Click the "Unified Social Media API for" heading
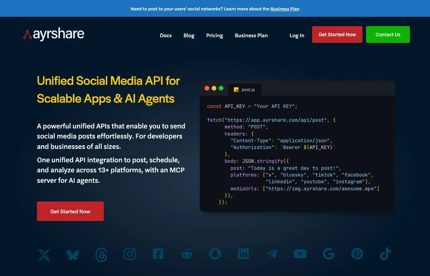Viewport: 430px width, 276px height. [108, 81]
